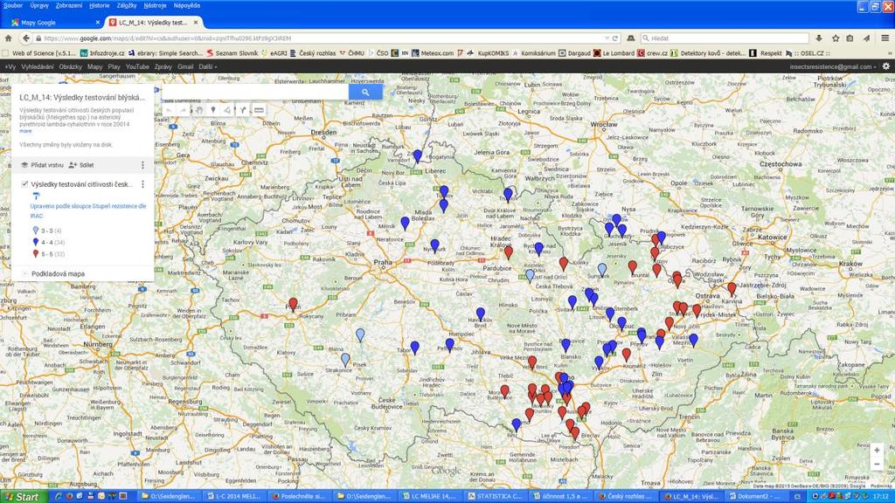Click Google settings gear icon
Image resolution: width=895 pixels, height=503 pixels.
pos(886,66)
